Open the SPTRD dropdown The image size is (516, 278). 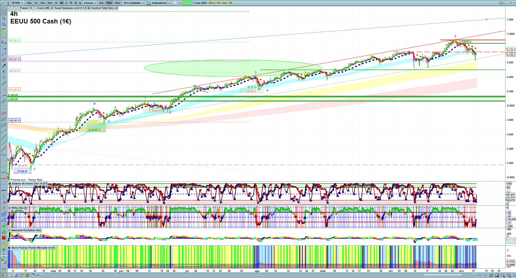pos(17,3)
